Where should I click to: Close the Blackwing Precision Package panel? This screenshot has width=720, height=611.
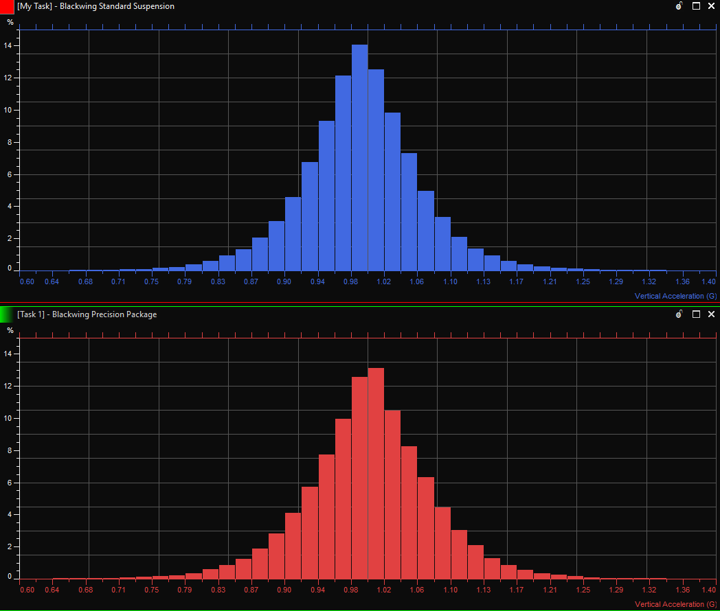coord(711,314)
